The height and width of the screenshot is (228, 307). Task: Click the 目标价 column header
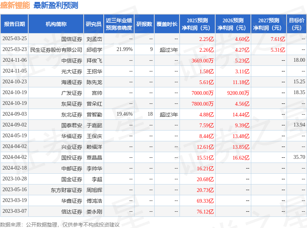coord(297,24)
